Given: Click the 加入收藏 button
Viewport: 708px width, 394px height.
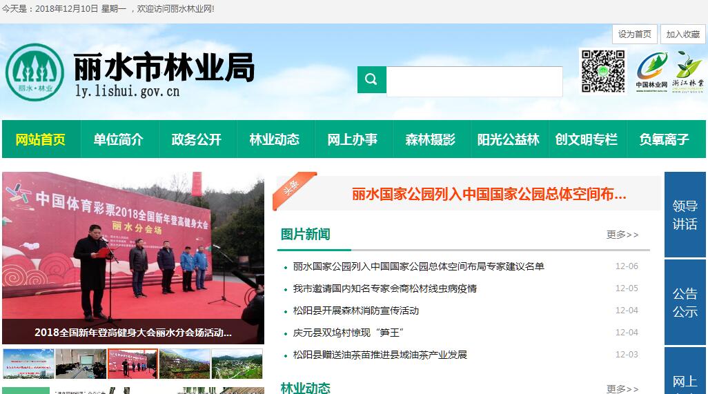Looking at the screenshot, I should pos(682,35).
